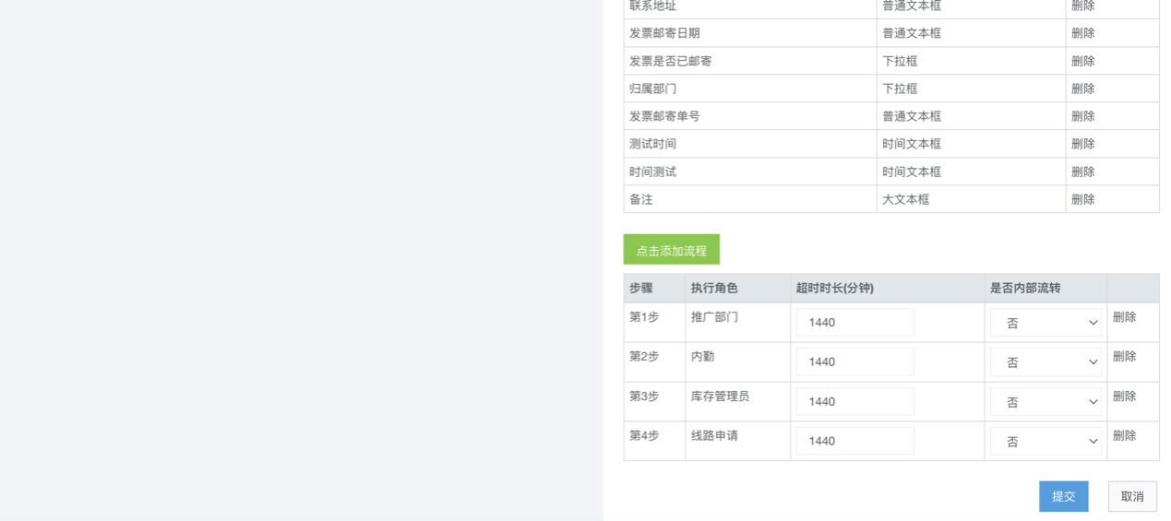Delete the 备注 field row
Screen dimensions: 1171x521
[x=1082, y=199]
